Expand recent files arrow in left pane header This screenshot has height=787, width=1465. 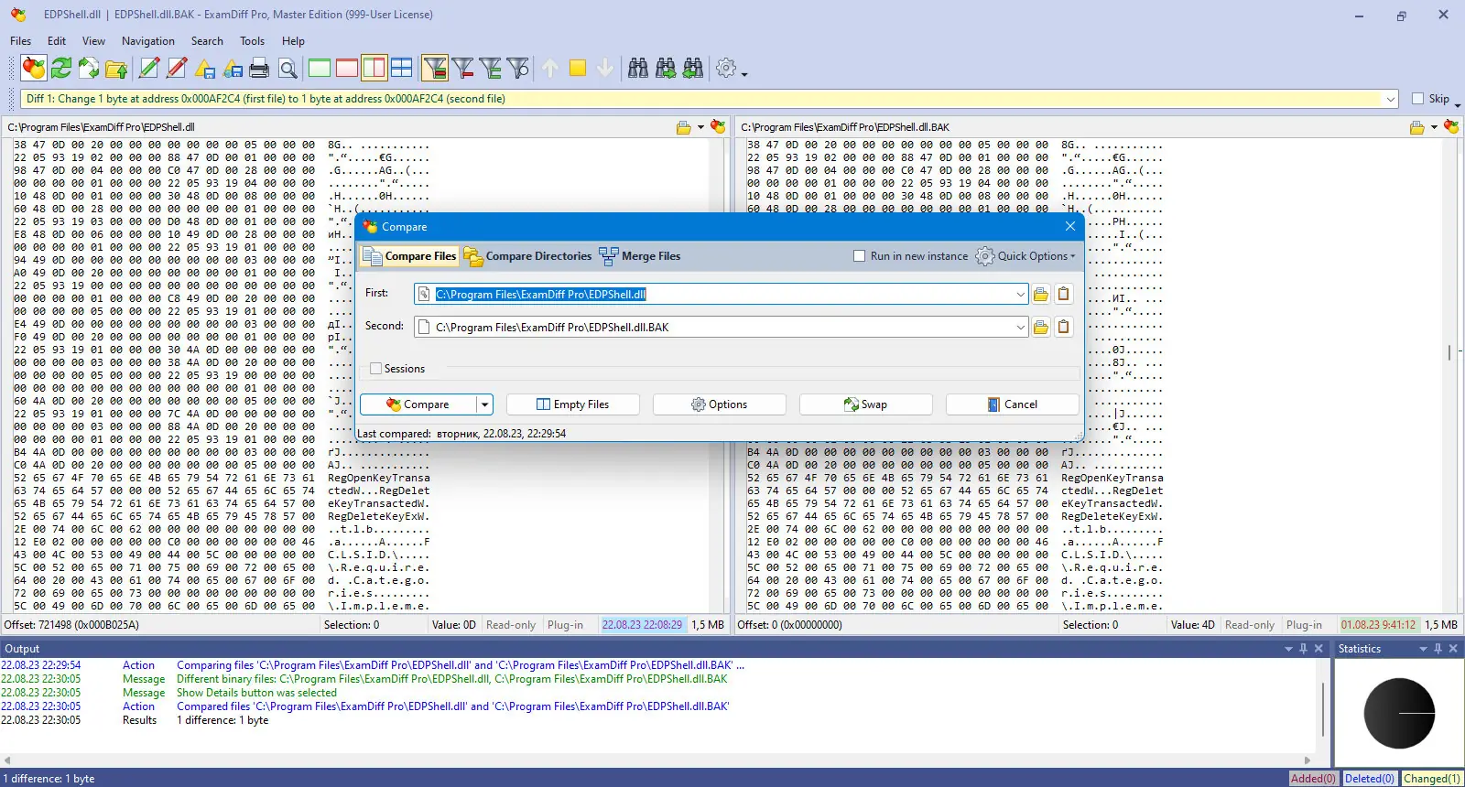[x=700, y=127]
